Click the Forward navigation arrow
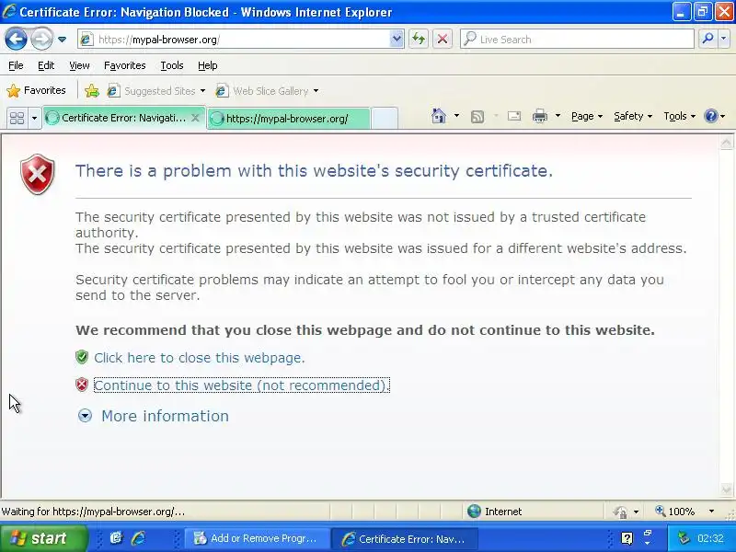The width and height of the screenshot is (736, 552). (41, 39)
